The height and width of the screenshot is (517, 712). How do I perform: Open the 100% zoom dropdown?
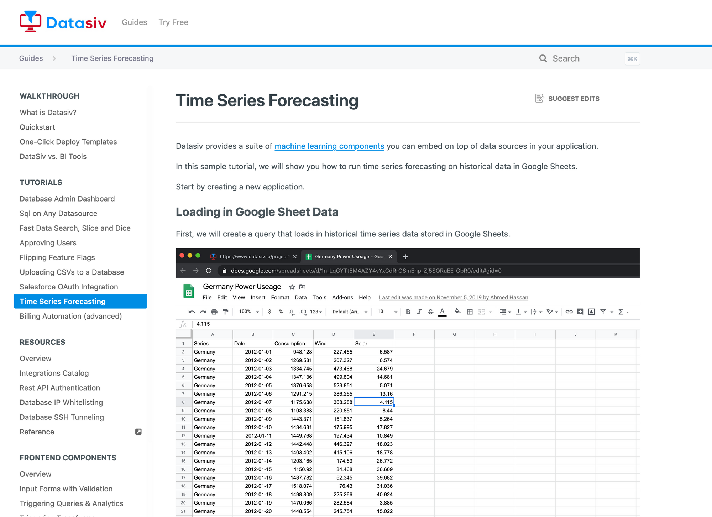248,312
